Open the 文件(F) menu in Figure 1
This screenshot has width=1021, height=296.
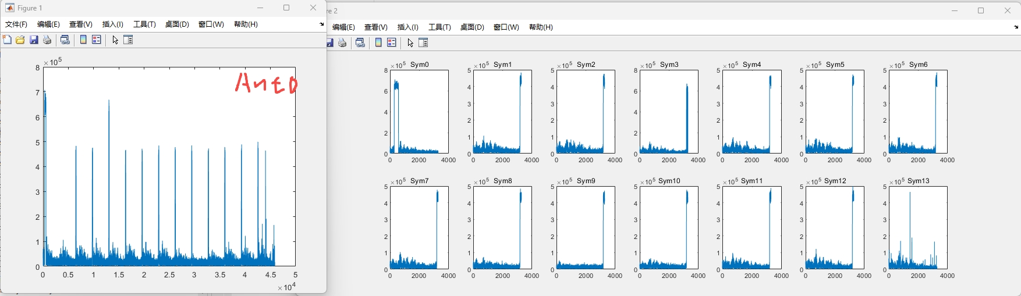click(x=16, y=24)
